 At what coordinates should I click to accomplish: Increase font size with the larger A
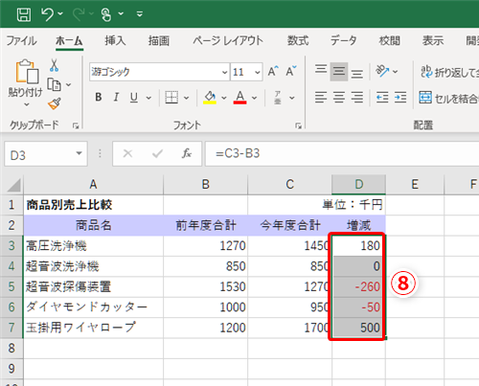tap(273, 72)
